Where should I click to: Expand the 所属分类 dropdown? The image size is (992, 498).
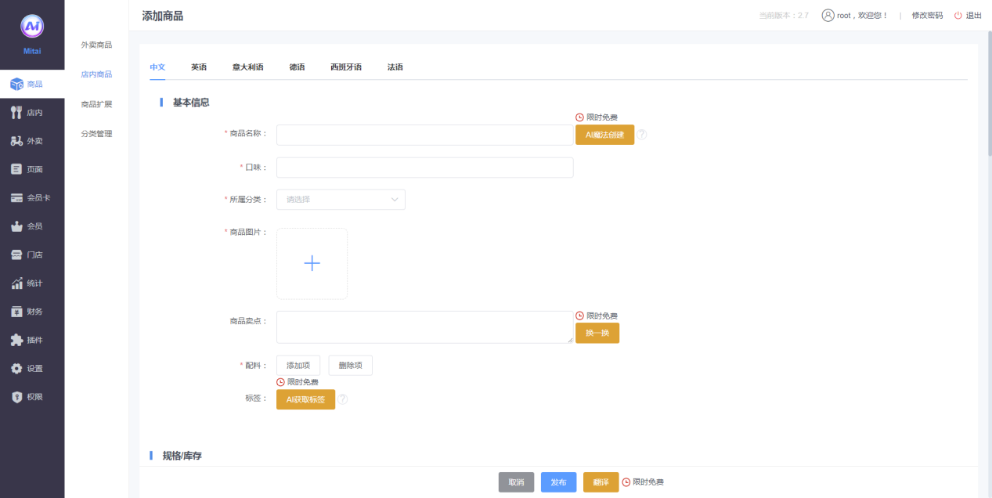[x=341, y=200]
